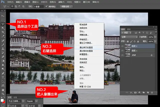The height and width of the screenshot is (107, 160).
Task: Toggle lock all padlock icon
Action: [138, 41]
